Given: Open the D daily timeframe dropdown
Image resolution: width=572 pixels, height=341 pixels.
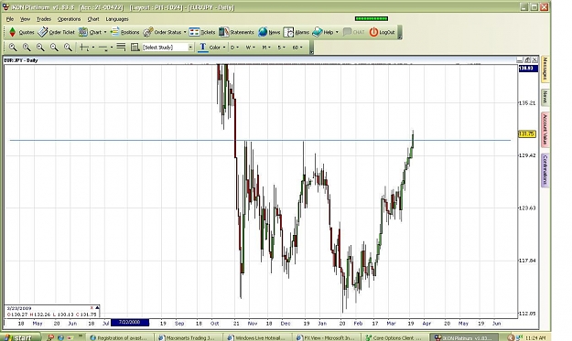Looking at the screenshot, I should tap(234, 48).
